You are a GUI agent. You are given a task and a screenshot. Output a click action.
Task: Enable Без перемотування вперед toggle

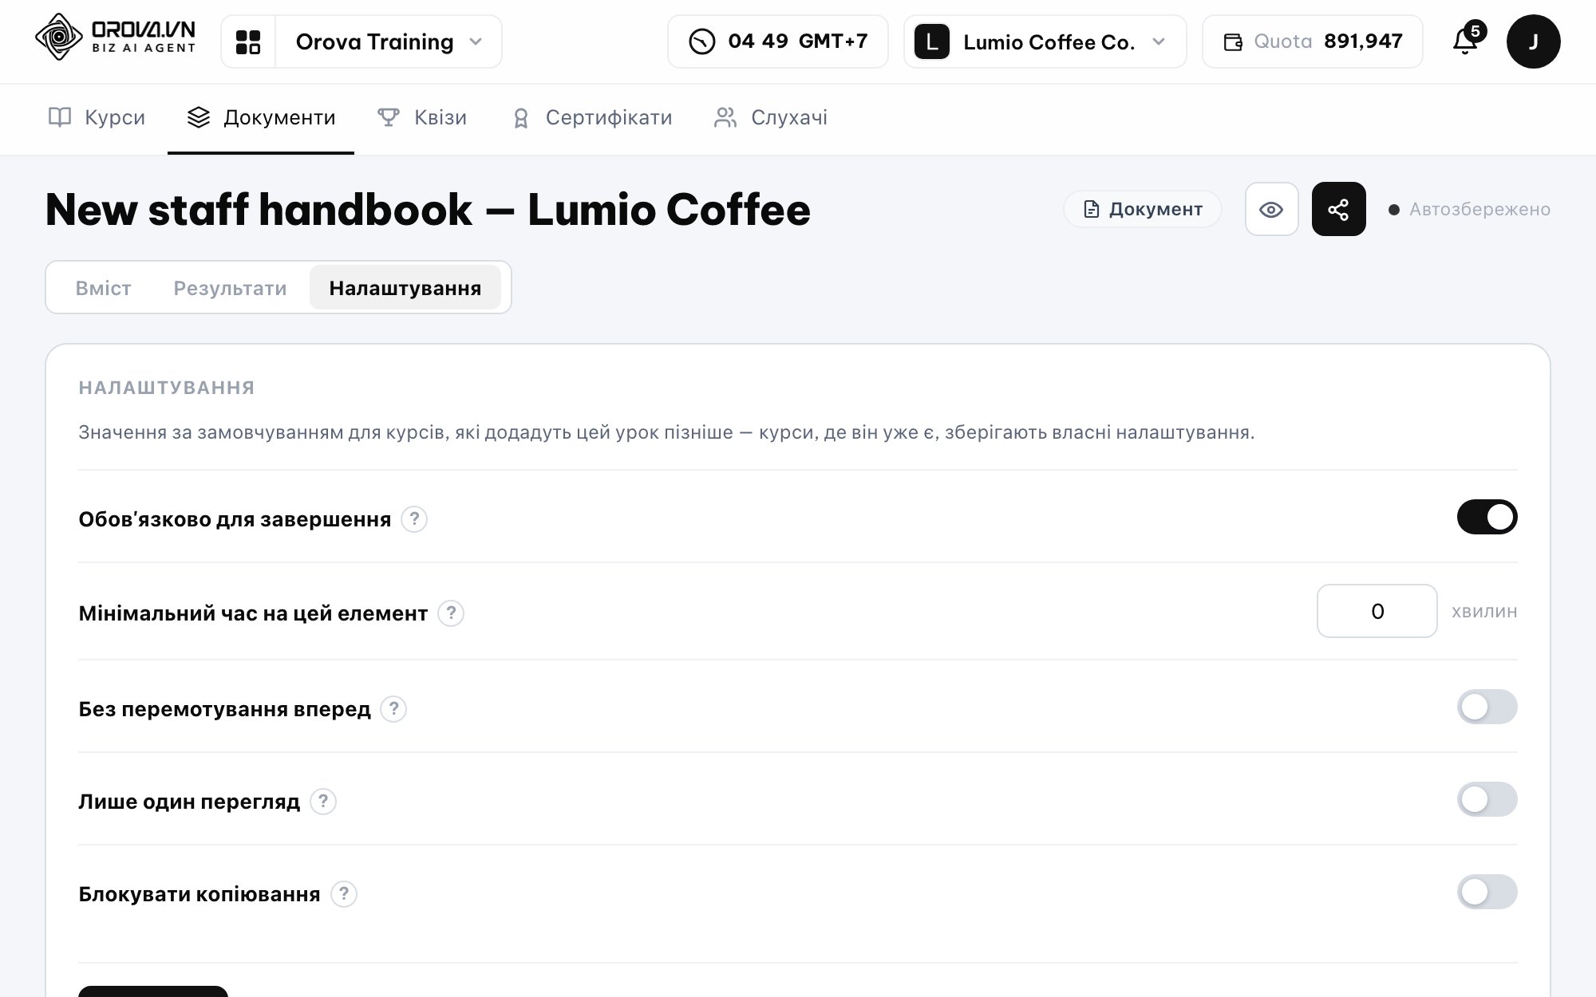click(1487, 707)
